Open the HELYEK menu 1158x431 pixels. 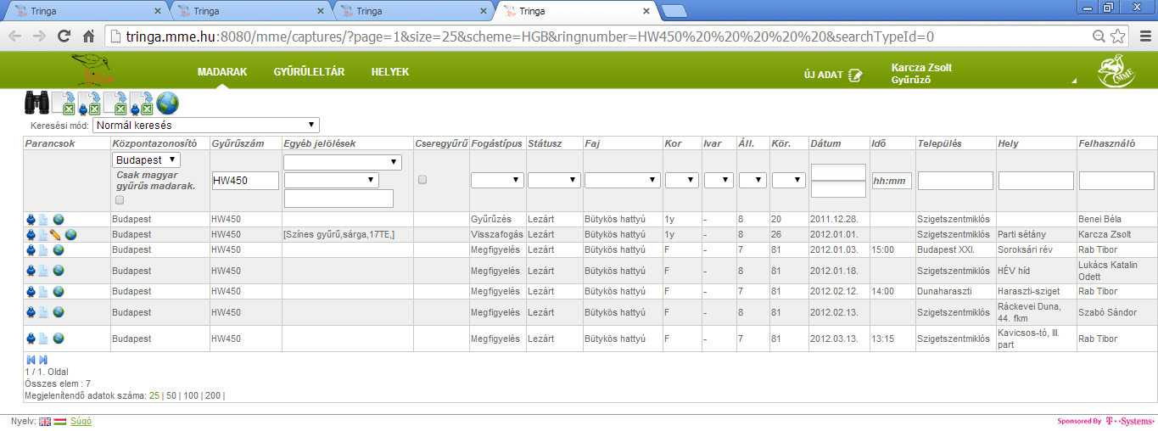click(x=390, y=72)
